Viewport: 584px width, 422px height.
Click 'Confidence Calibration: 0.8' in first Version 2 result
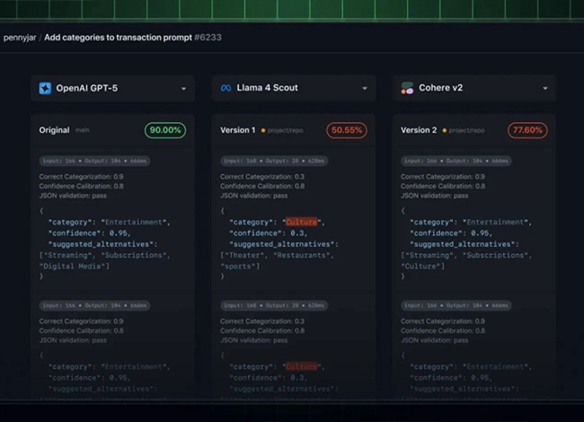(443, 186)
